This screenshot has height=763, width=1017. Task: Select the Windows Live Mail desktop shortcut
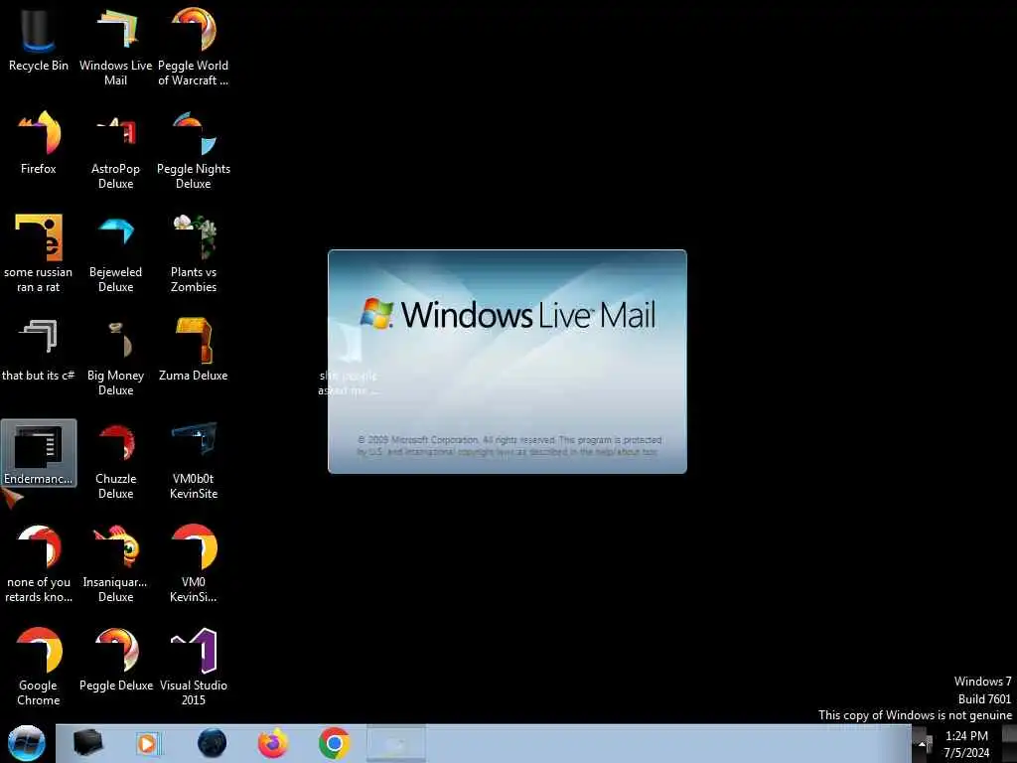[x=115, y=46]
